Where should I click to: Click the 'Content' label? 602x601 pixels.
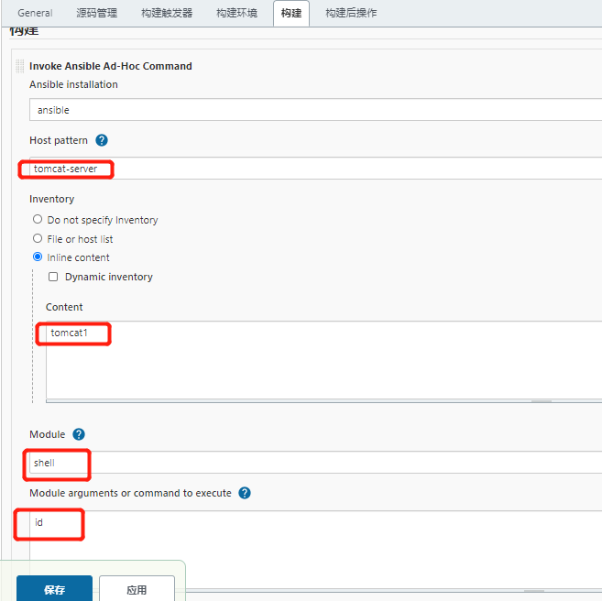(x=64, y=307)
